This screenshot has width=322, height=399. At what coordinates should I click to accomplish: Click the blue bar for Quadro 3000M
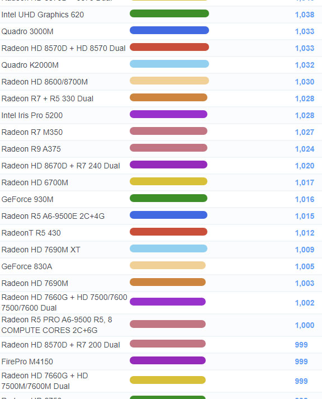point(169,30)
